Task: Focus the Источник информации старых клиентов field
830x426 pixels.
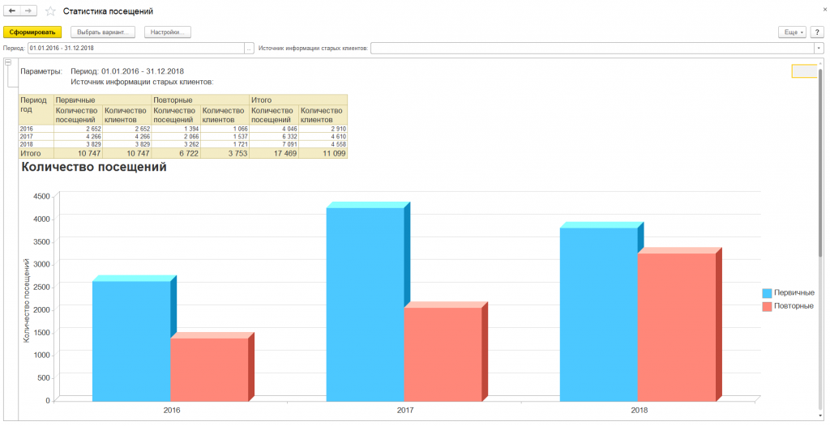Action: [592, 49]
